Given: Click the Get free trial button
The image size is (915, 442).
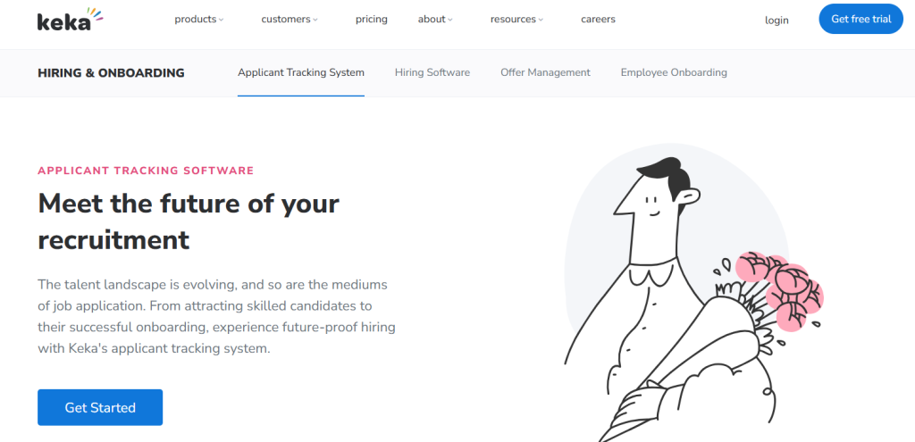Looking at the screenshot, I should click(860, 20).
